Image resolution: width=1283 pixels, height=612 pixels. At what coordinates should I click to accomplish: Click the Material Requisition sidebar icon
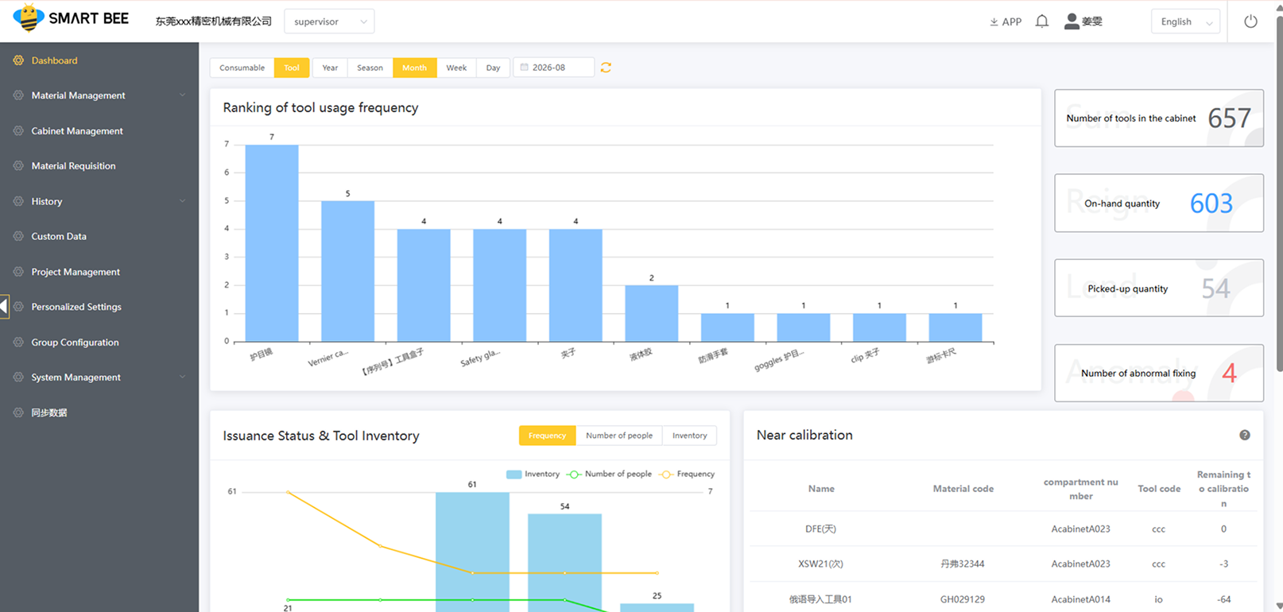[x=18, y=166]
